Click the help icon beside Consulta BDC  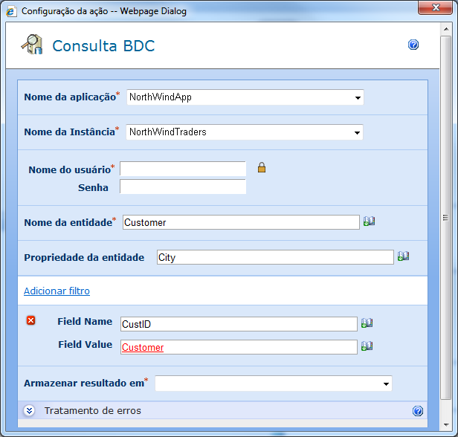413,45
